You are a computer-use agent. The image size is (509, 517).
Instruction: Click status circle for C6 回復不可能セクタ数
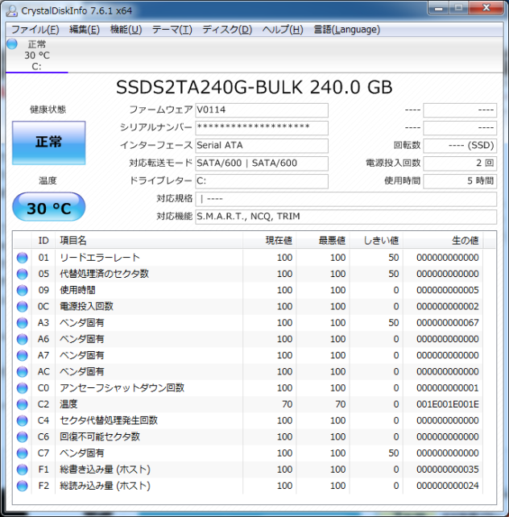tap(23, 437)
